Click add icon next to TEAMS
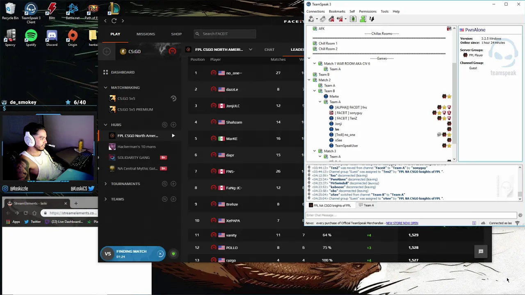The height and width of the screenshot is (295, 525). [173, 199]
